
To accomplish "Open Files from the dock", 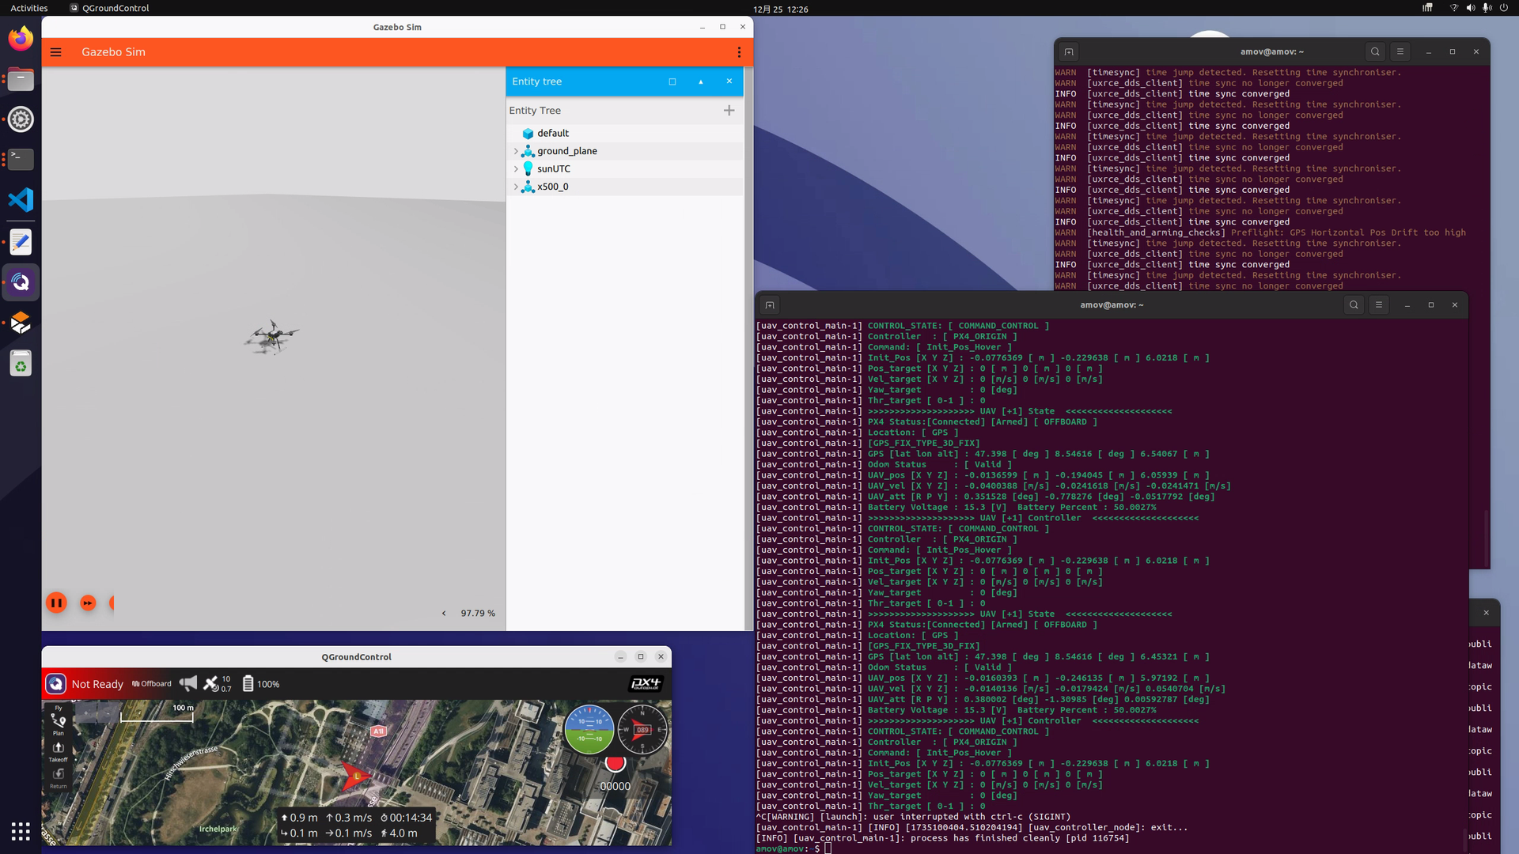I will pyautogui.click(x=21, y=79).
